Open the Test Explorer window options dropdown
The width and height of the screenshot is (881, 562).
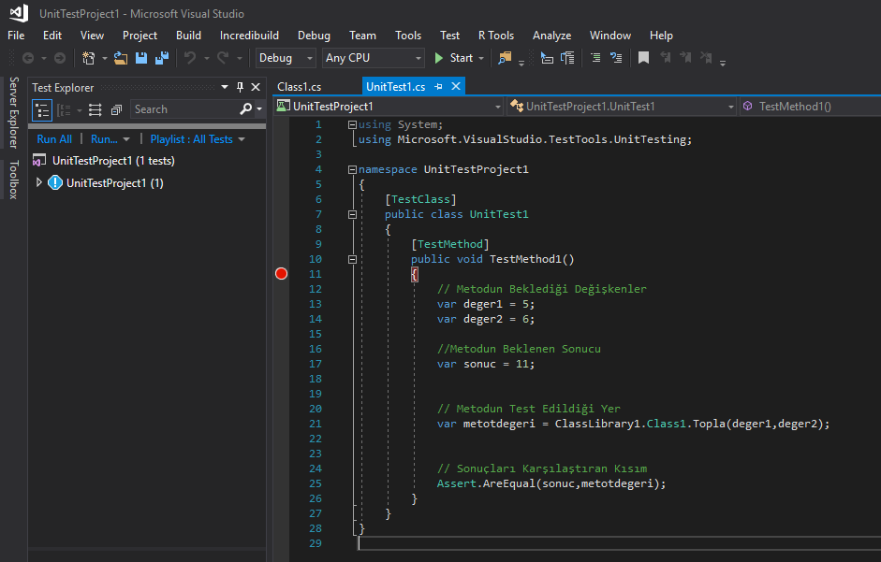click(x=225, y=87)
